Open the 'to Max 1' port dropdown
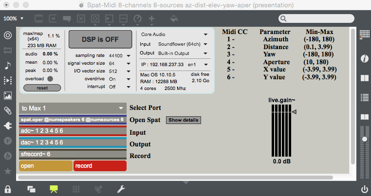The image size is (371, 196). coord(73,108)
